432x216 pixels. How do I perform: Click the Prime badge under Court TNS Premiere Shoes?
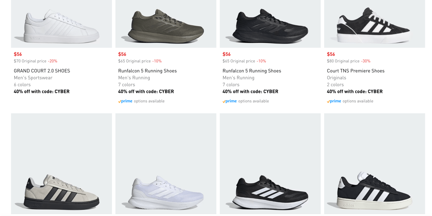pos(334,101)
